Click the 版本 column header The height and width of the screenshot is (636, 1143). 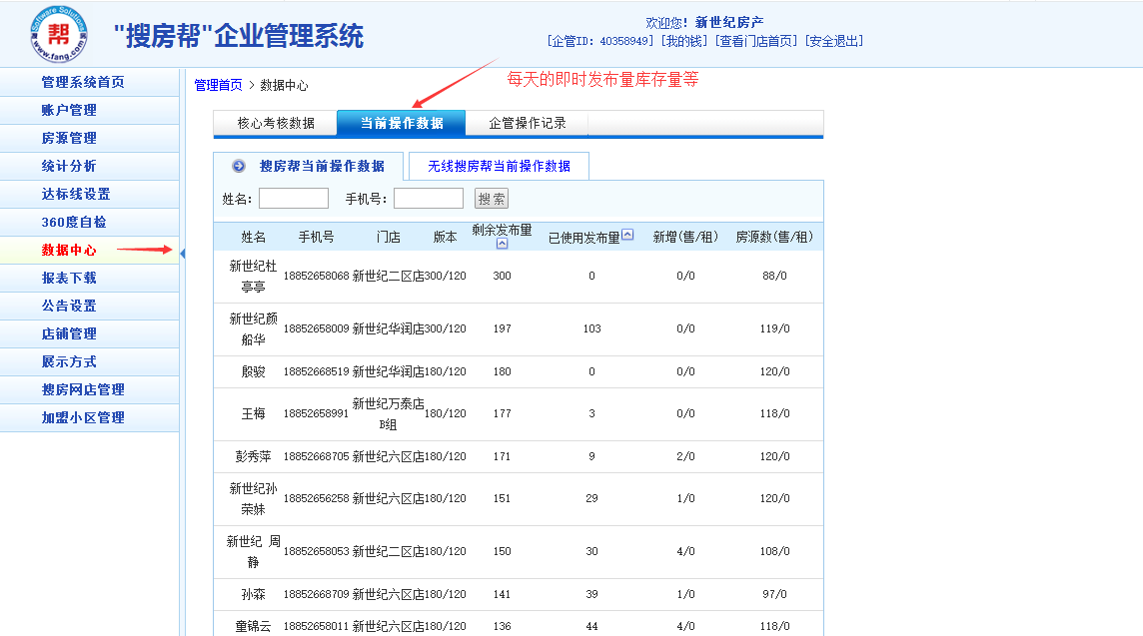click(445, 237)
